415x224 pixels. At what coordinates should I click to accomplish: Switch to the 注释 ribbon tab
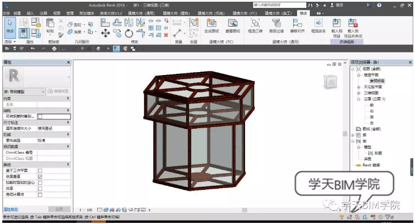click(43, 13)
